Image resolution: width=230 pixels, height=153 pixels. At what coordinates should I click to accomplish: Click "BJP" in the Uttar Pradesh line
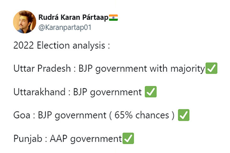coord(86,69)
